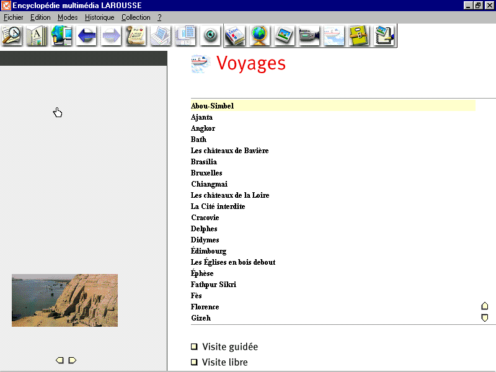Open the Modes menu
The image size is (496, 372).
tap(68, 17)
